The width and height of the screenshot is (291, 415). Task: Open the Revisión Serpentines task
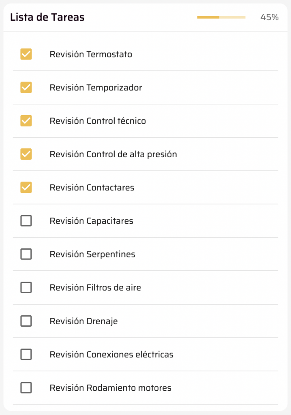(91, 254)
